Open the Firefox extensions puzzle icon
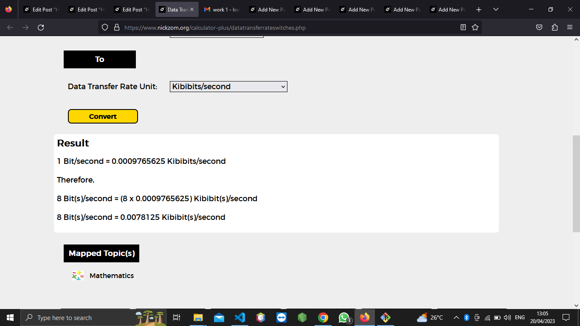Screen dimensions: 580x326 coord(555,28)
